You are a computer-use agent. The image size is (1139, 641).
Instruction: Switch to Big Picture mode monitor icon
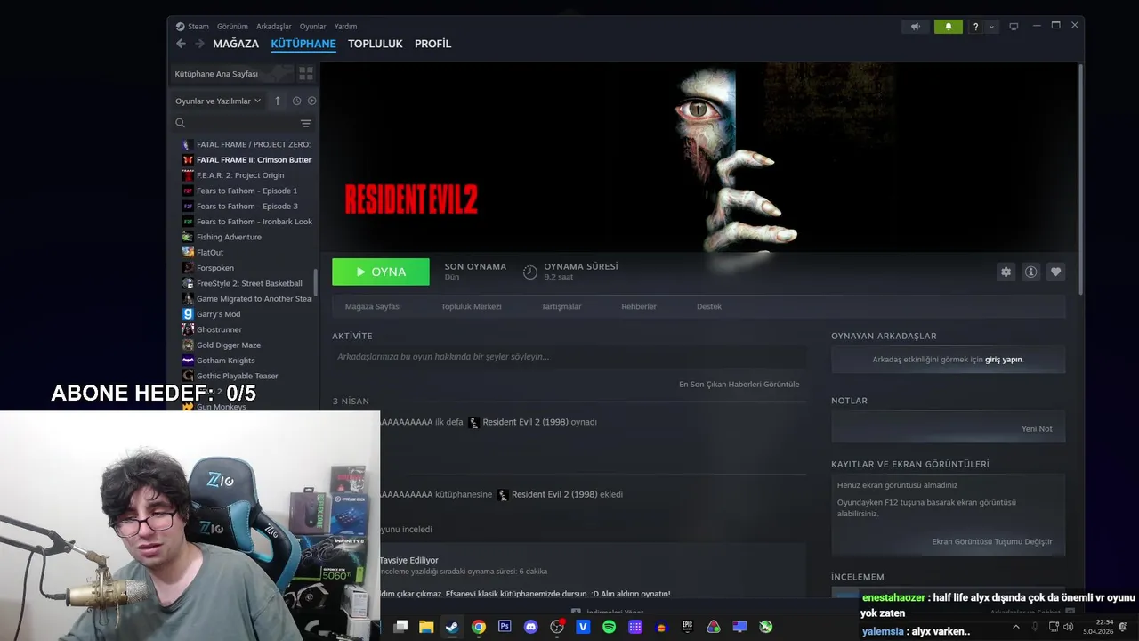[x=1014, y=27]
